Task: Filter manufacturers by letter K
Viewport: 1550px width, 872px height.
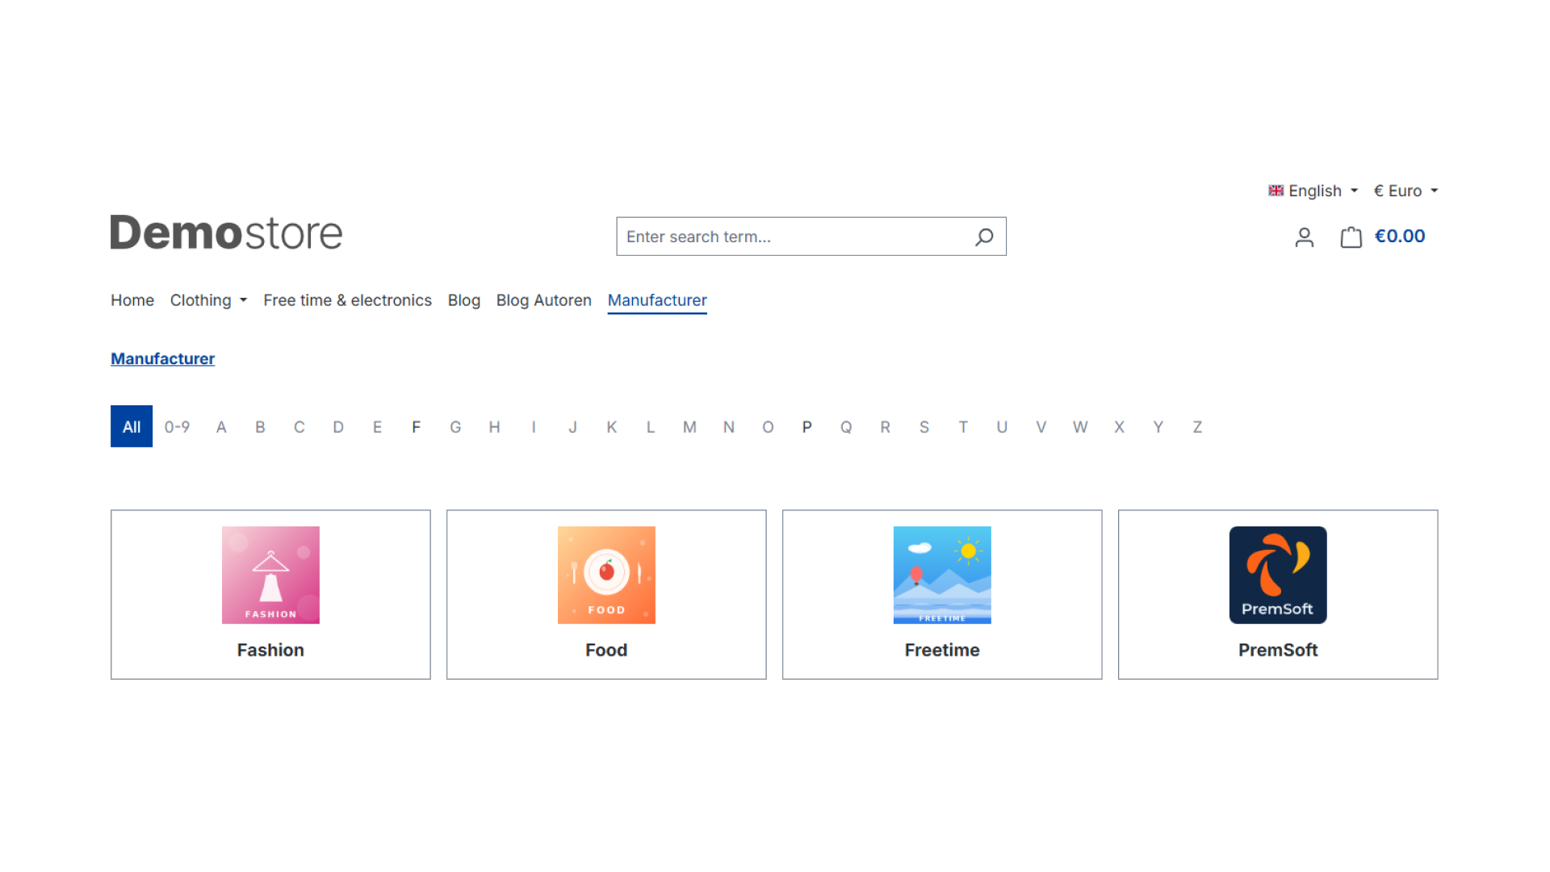Action: [611, 426]
